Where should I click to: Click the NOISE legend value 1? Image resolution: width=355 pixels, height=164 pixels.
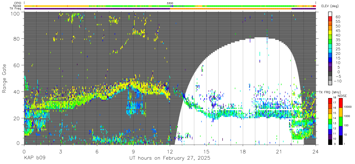pos(344,144)
